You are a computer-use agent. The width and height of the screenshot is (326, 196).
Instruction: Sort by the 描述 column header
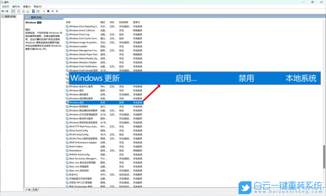click(x=103, y=22)
